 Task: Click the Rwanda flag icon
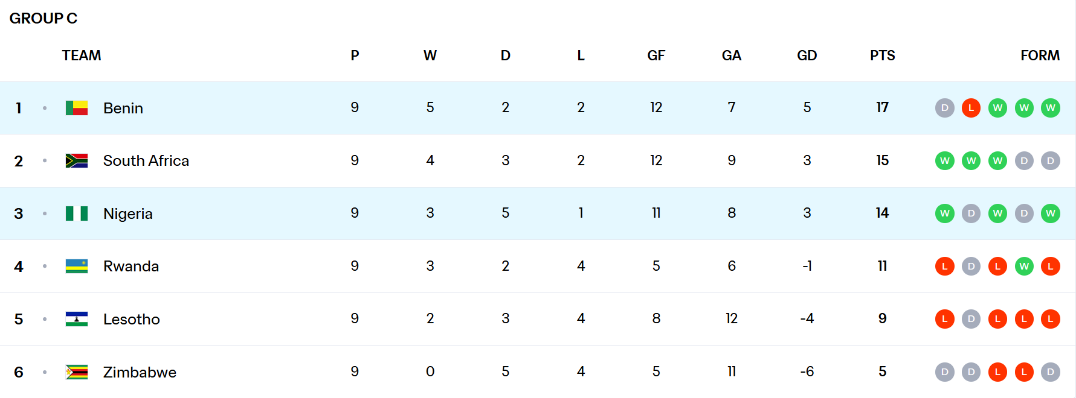tap(77, 266)
